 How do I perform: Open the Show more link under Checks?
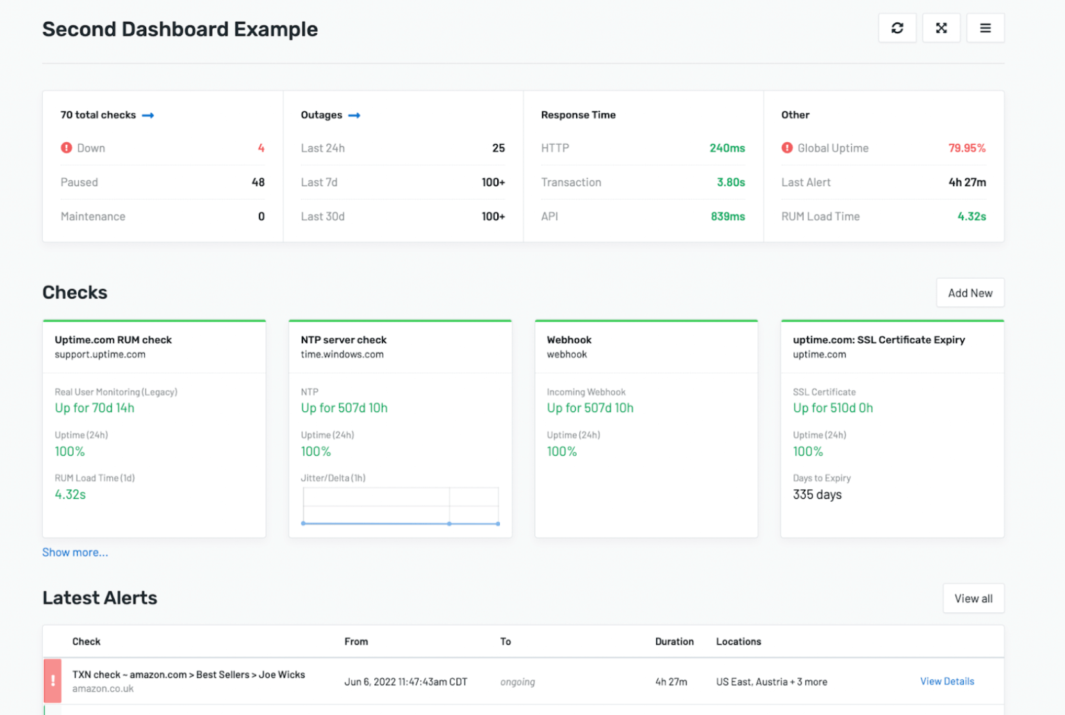(75, 552)
